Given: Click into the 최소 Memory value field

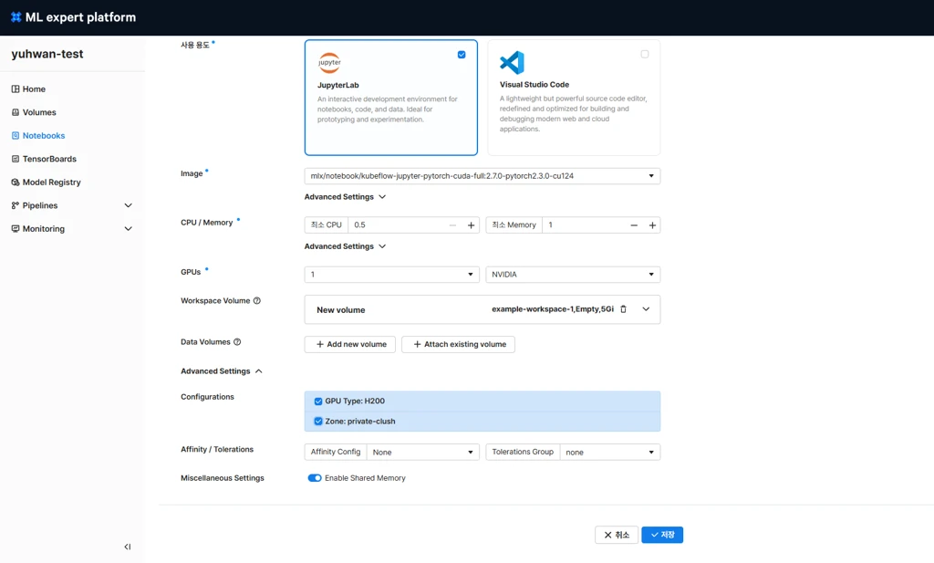Looking at the screenshot, I should coord(584,225).
